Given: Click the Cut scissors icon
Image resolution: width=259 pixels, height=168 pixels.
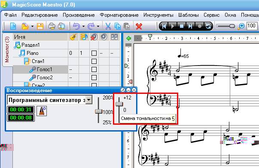Looking at the screenshot, I should [108, 26].
